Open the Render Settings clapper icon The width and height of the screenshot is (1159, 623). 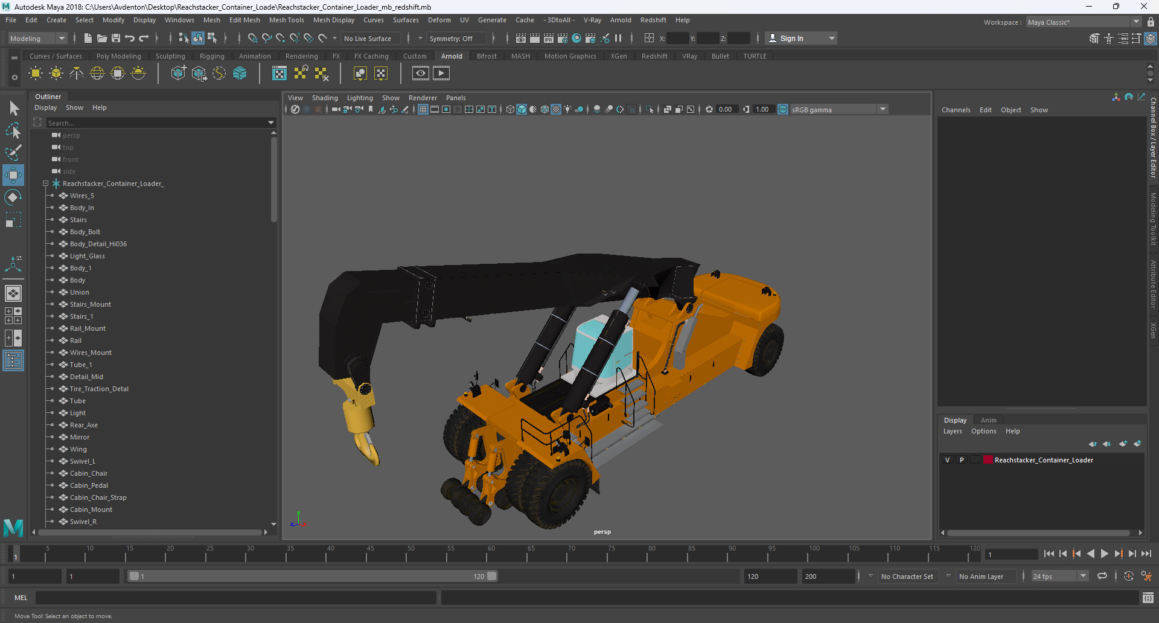[x=563, y=38]
